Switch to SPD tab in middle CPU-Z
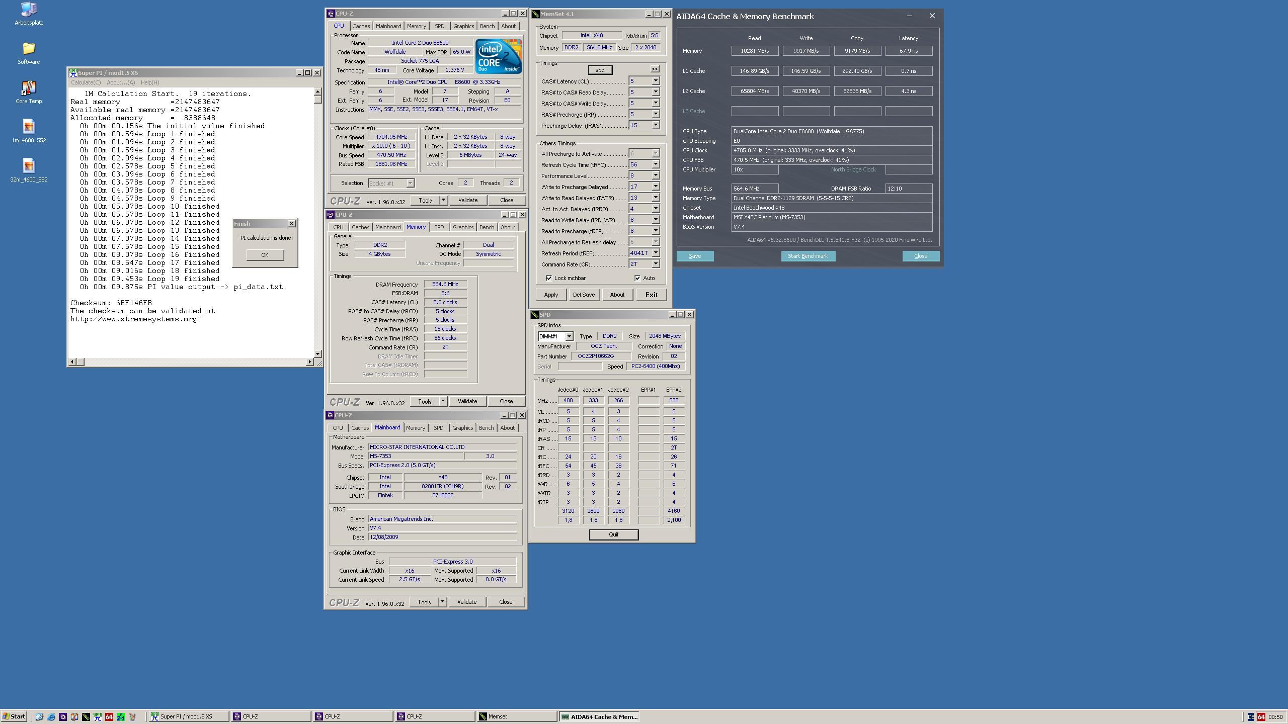This screenshot has width=1288, height=724. 439,227
